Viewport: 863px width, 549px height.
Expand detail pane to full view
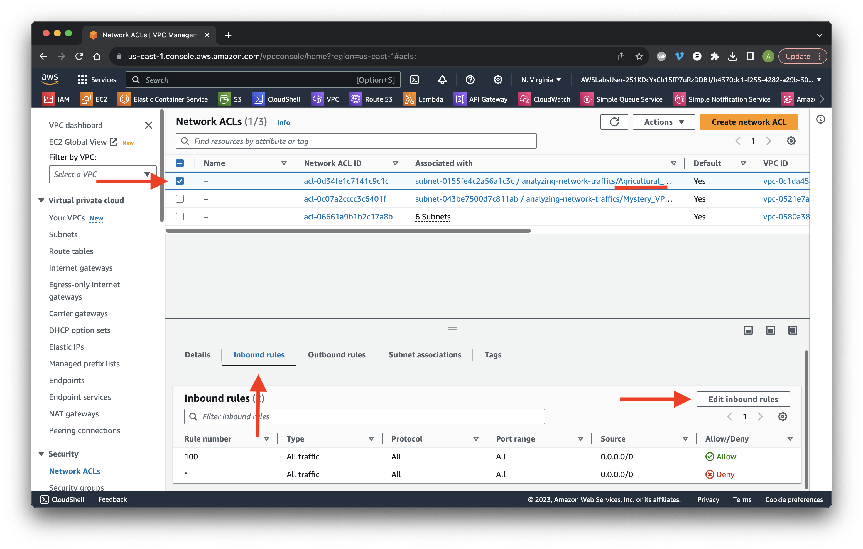tap(793, 330)
